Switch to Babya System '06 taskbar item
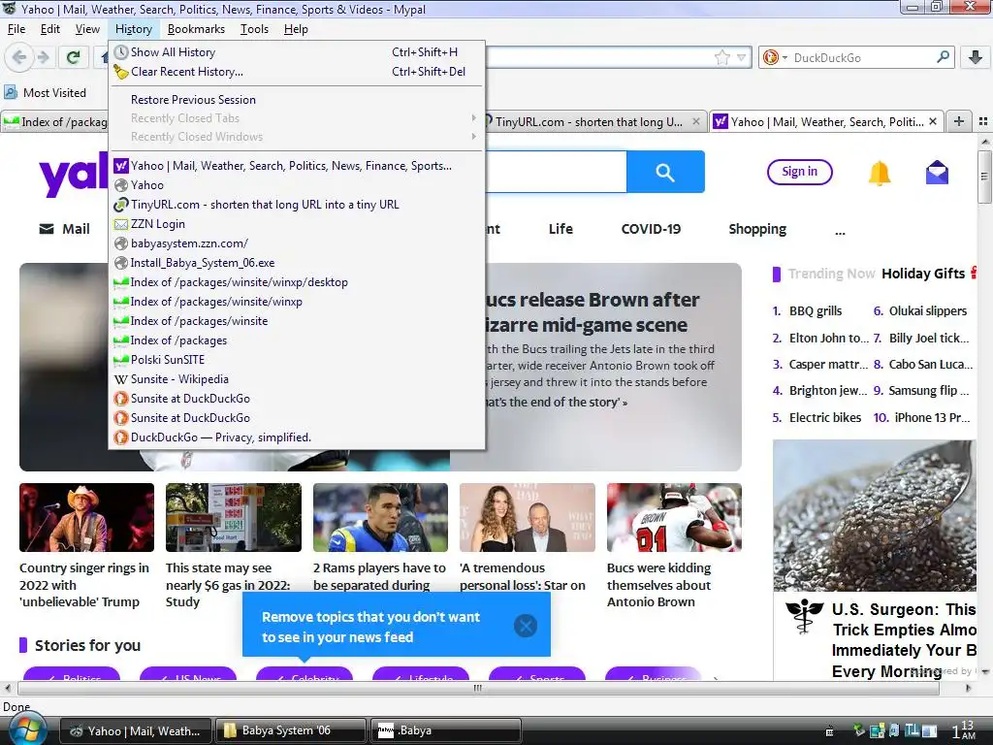Image resolution: width=993 pixels, height=745 pixels. [291, 730]
